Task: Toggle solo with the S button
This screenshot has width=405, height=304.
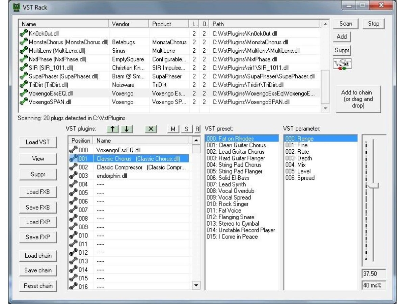Action: pos(186,129)
